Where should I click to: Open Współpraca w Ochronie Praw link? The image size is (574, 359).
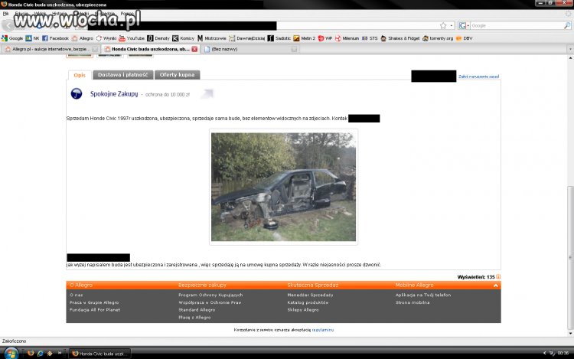point(210,302)
